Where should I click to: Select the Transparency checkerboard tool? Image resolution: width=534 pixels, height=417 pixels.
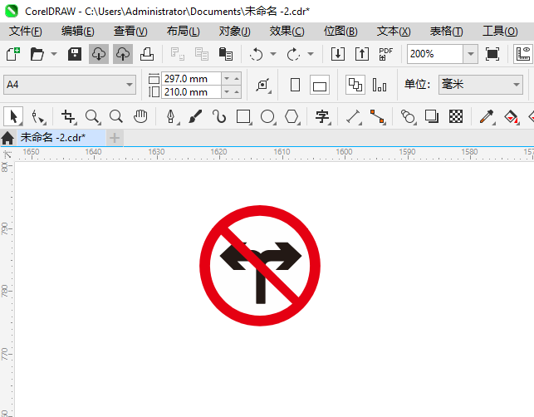coord(456,116)
